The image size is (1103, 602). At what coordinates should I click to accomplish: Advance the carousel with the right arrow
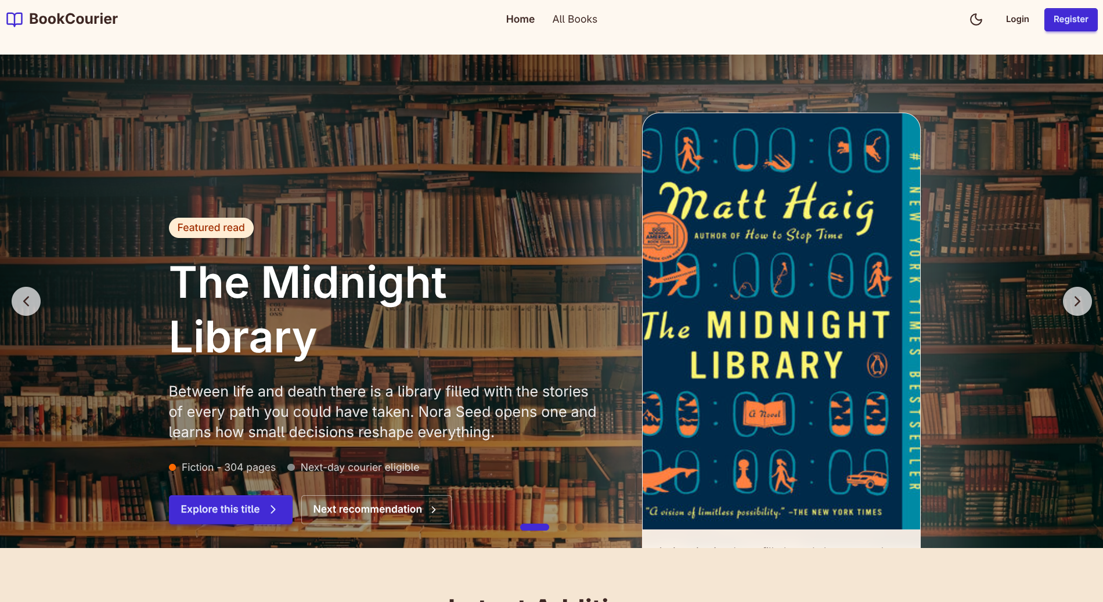(1077, 301)
